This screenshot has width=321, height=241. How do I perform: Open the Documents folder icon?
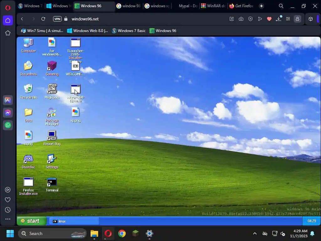(x=29, y=68)
